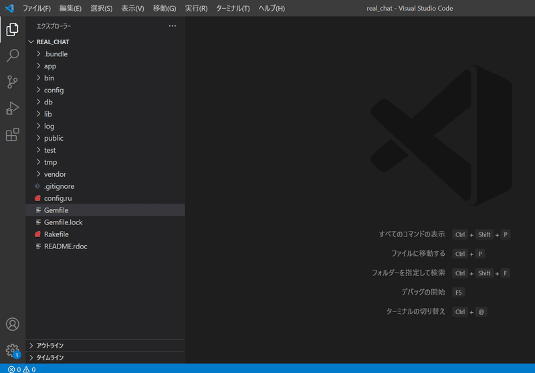Open the Explorer view in activity bar
535x373 pixels.
[12, 29]
